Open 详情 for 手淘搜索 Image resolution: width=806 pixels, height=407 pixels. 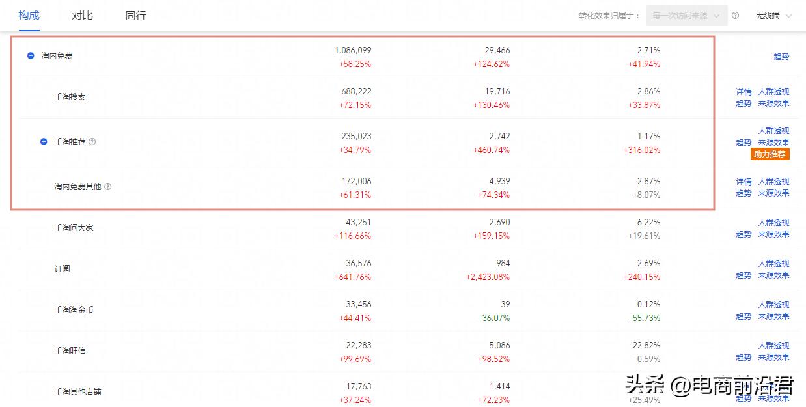point(743,92)
